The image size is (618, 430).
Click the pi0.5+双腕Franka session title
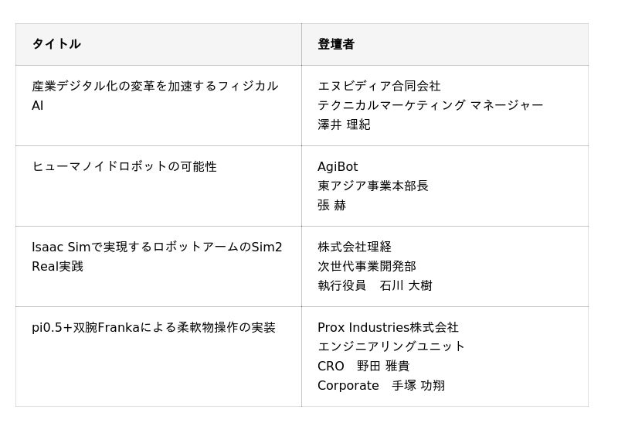pyautogui.click(x=154, y=327)
